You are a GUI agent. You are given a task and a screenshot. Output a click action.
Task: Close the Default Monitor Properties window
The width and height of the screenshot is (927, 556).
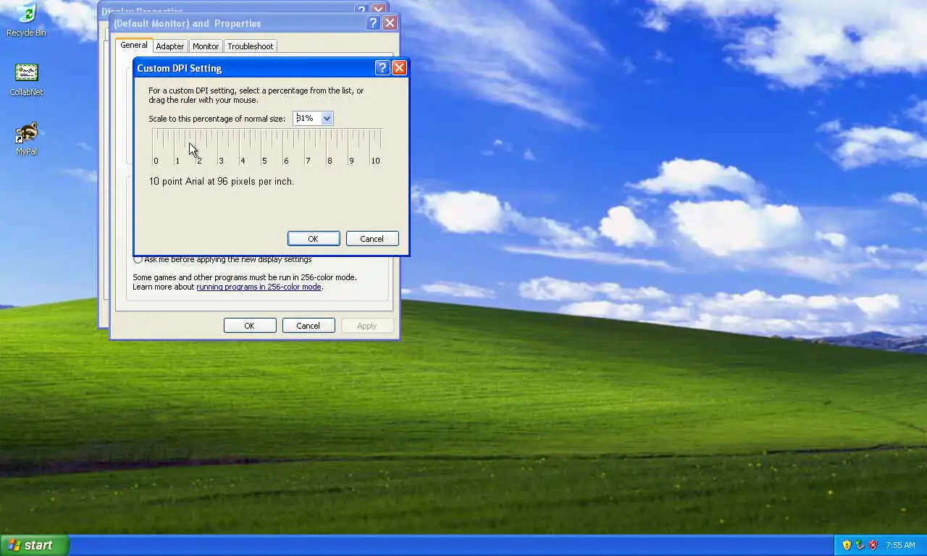[390, 23]
